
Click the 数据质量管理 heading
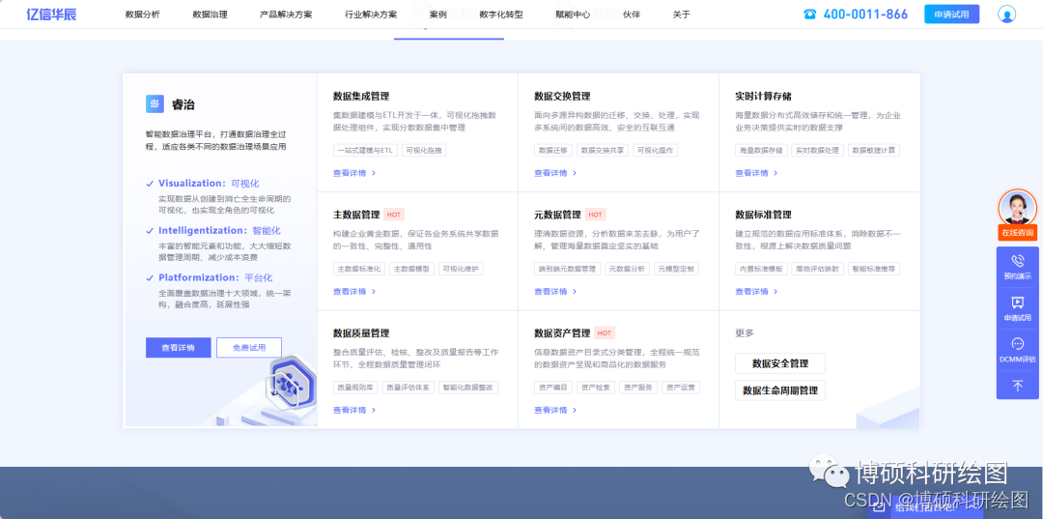[x=361, y=333]
